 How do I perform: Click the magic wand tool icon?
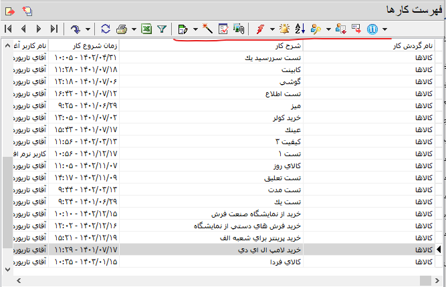208,29
